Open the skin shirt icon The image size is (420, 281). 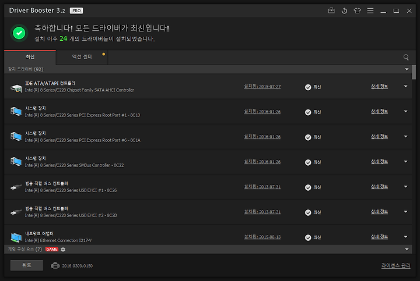[357, 10]
